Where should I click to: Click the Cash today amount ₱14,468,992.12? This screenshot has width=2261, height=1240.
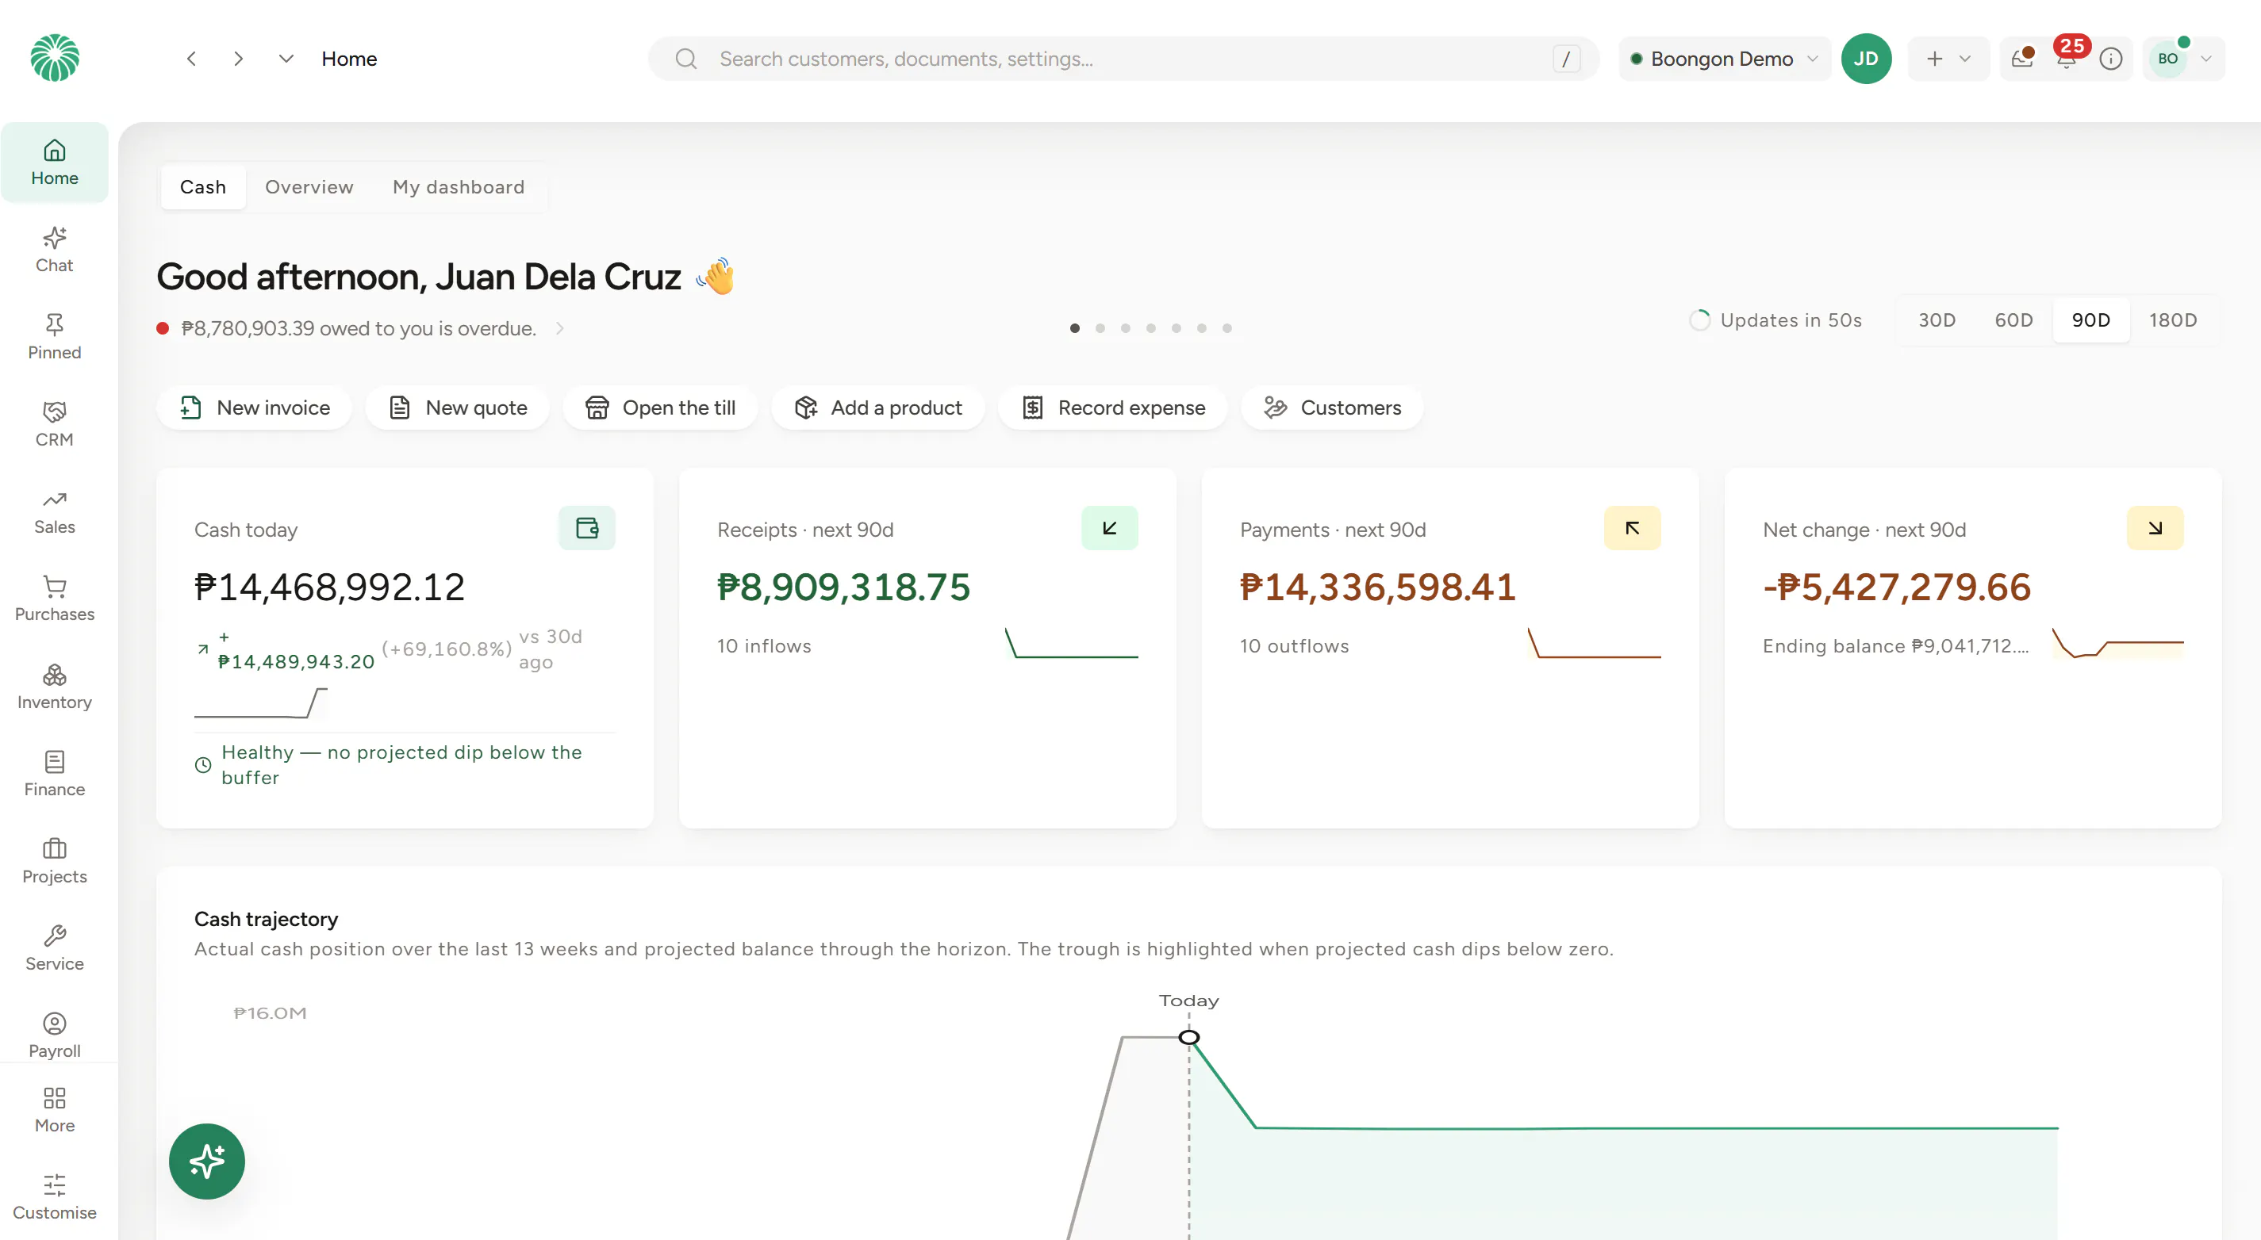click(x=329, y=587)
